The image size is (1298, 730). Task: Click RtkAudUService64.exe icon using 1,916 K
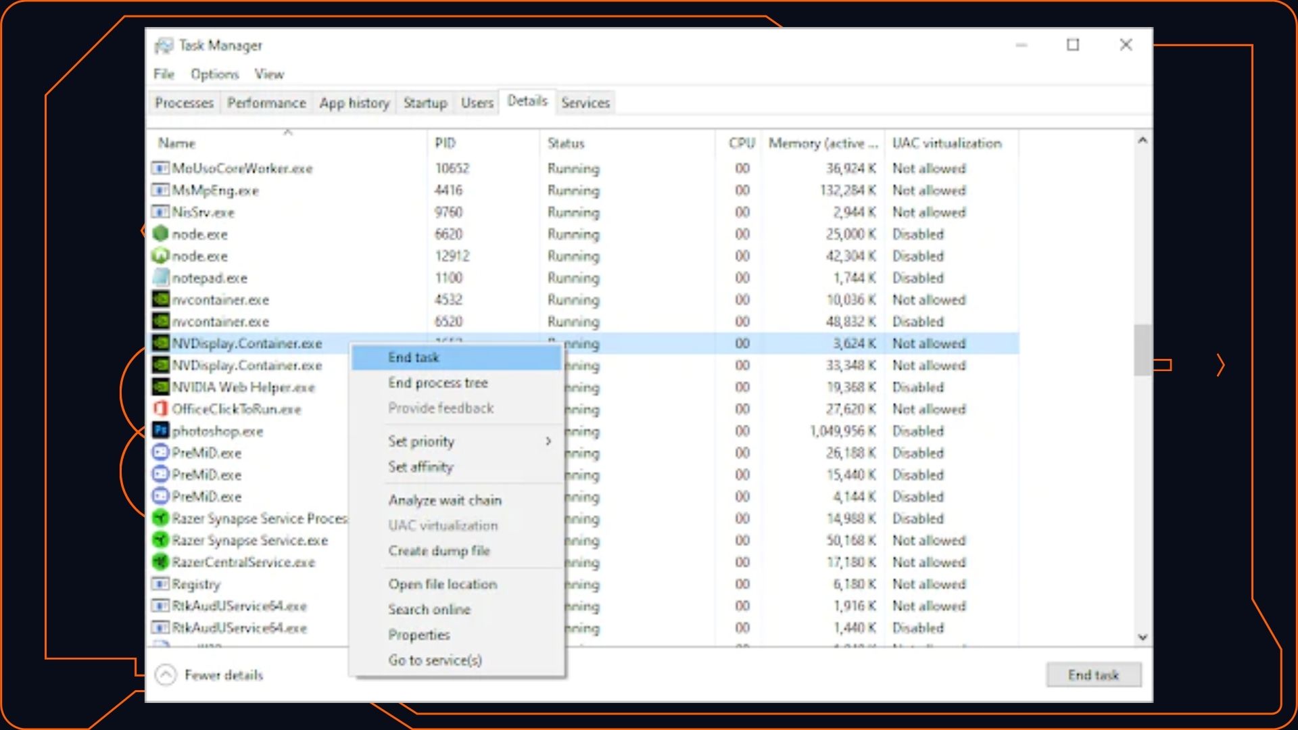point(160,606)
